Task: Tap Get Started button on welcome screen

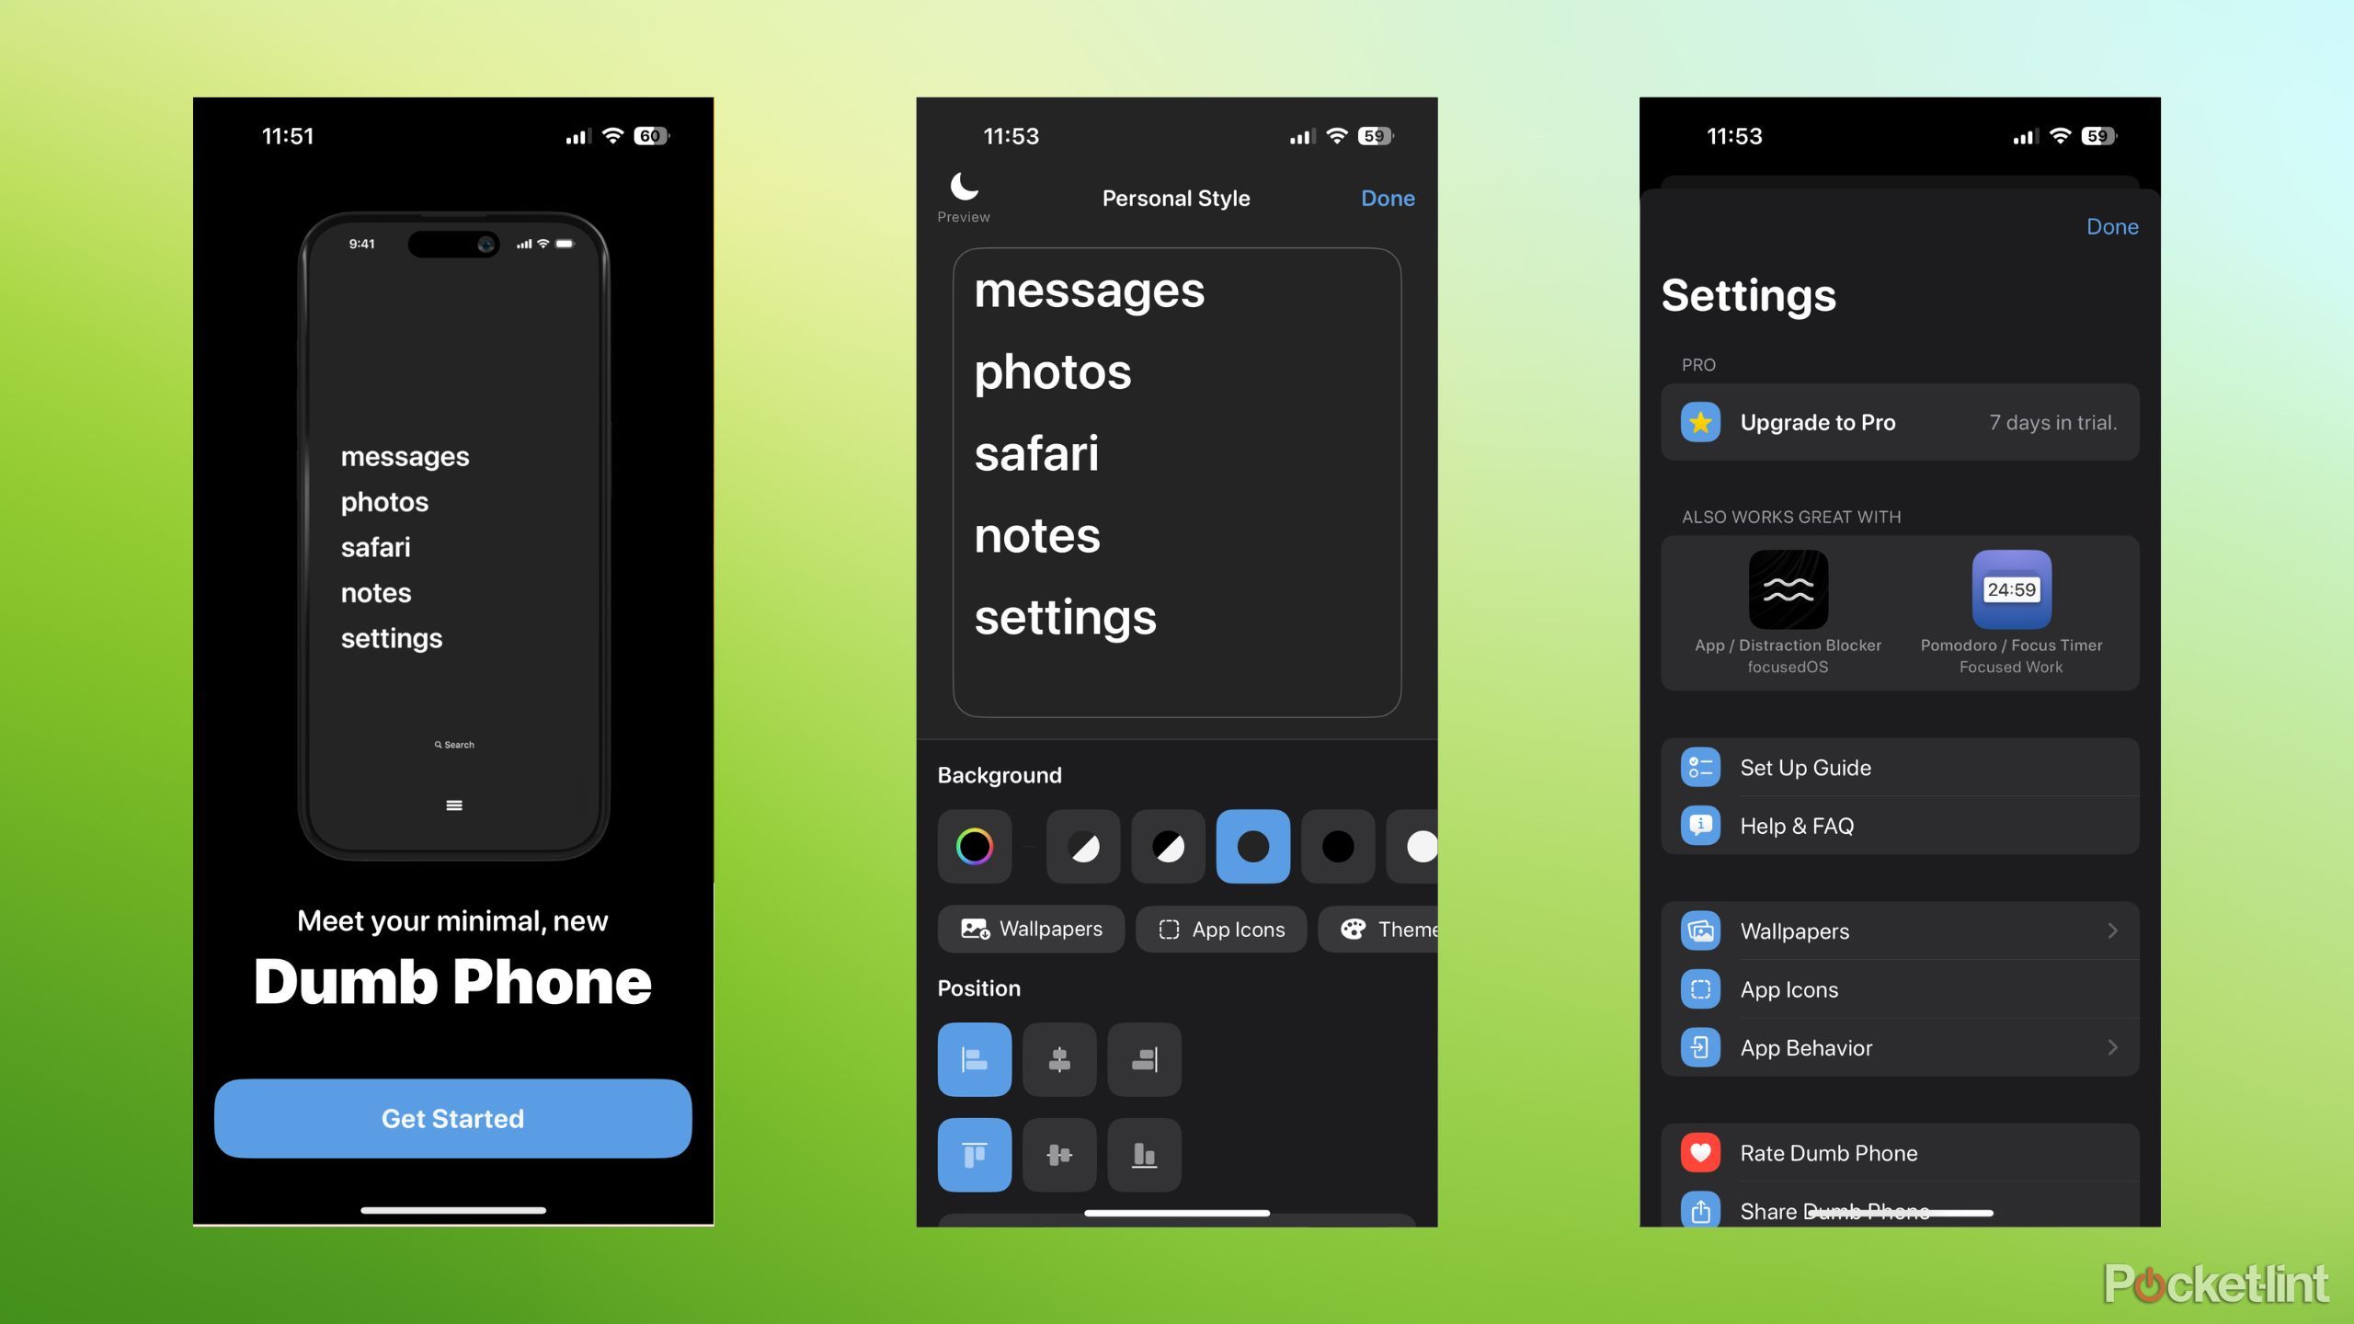Action: tap(452, 1117)
